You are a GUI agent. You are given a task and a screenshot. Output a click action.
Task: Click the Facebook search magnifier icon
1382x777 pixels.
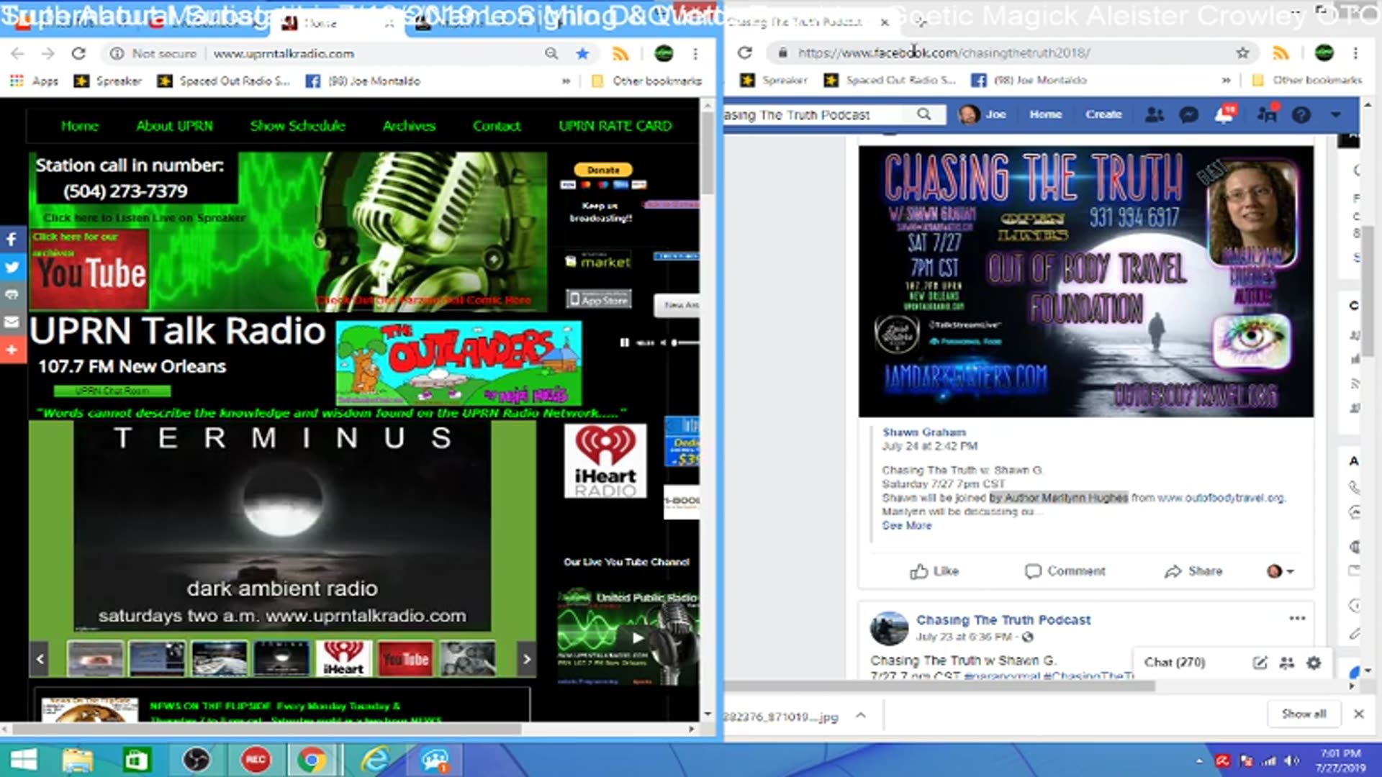tap(924, 114)
